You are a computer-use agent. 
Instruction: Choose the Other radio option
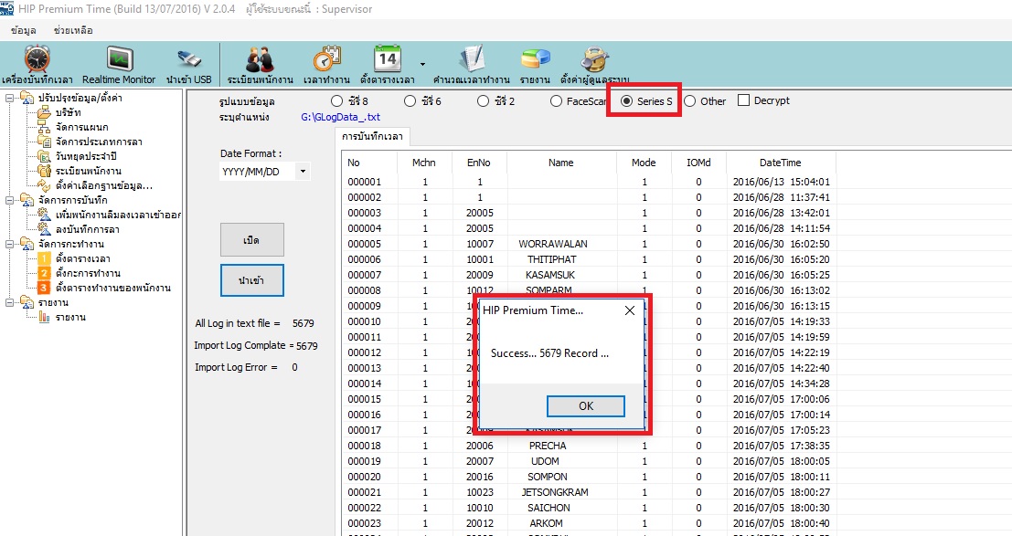click(x=690, y=101)
